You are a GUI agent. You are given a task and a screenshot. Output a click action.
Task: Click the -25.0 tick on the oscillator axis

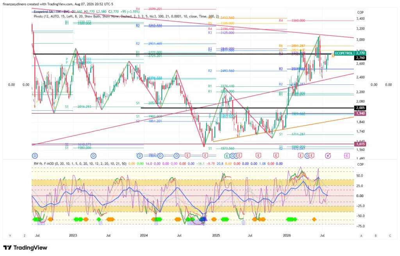click(x=360, y=206)
